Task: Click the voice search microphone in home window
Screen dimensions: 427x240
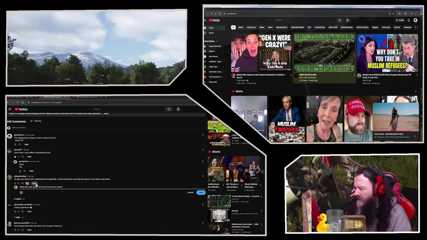Action: [347, 20]
